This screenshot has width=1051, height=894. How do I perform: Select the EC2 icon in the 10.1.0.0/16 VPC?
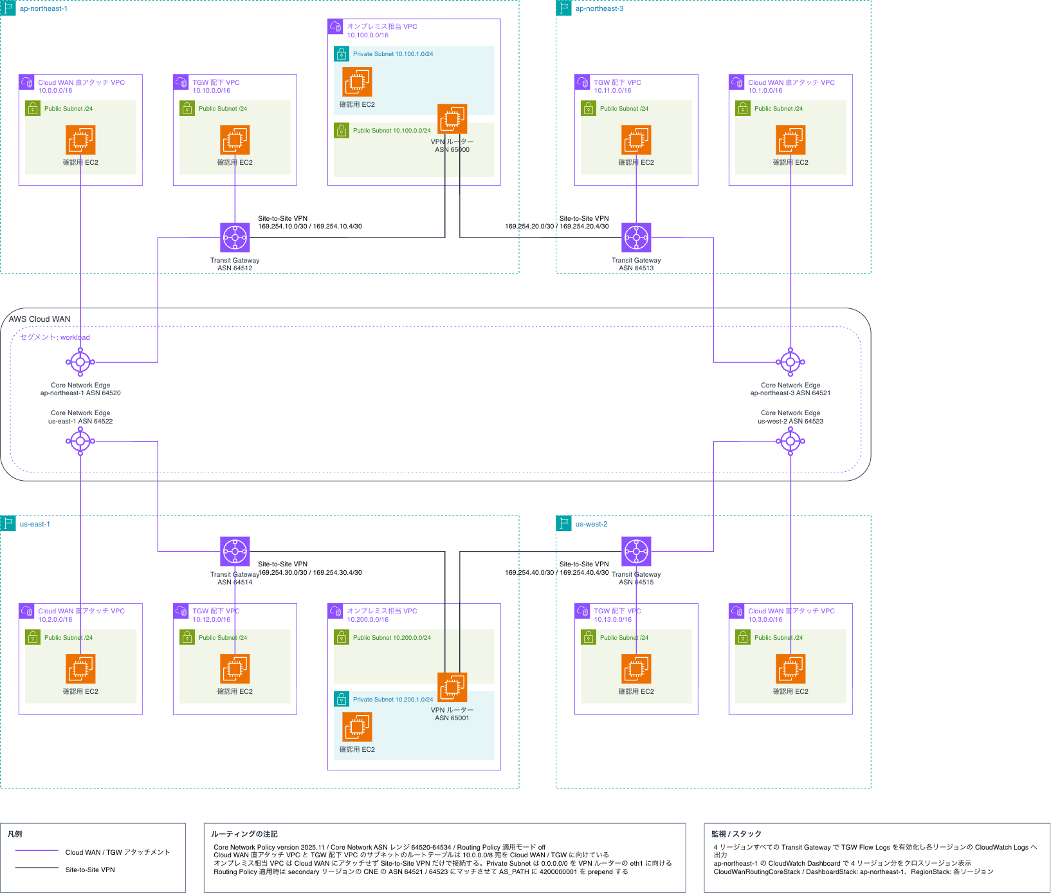tap(791, 140)
